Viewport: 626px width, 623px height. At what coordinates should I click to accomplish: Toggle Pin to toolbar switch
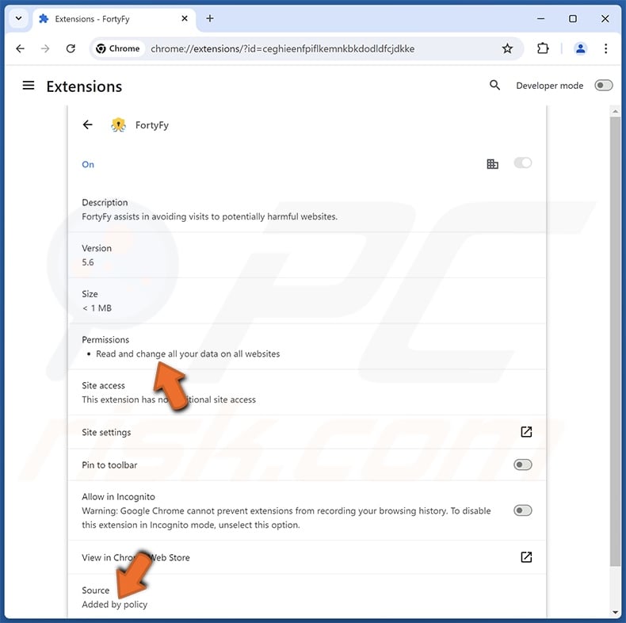[523, 464]
